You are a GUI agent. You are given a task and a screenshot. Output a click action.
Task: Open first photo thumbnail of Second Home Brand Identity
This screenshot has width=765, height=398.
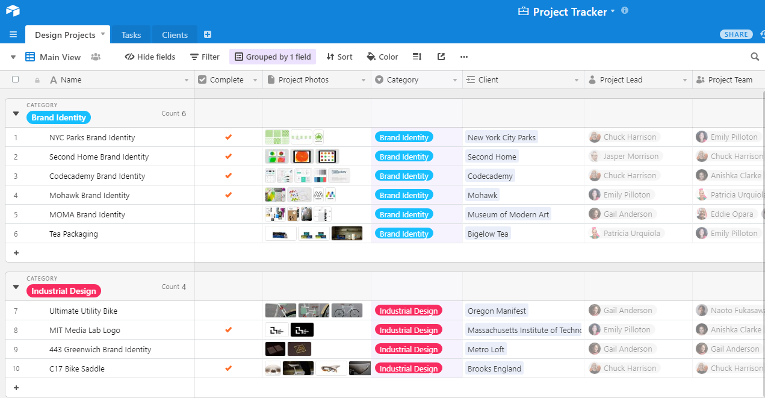277,157
